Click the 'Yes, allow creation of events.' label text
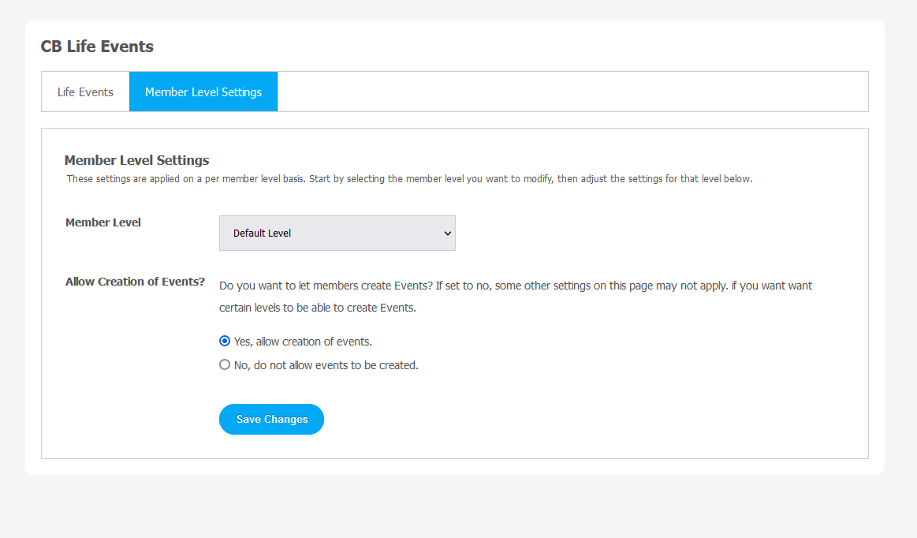The image size is (917, 538). click(x=303, y=342)
